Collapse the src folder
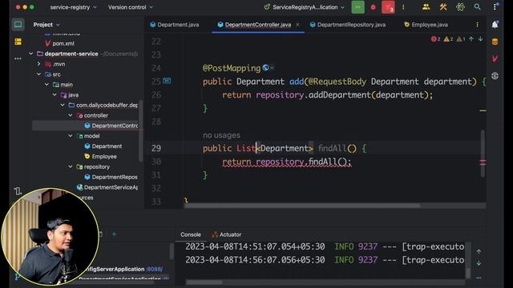 [x=39, y=74]
